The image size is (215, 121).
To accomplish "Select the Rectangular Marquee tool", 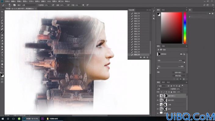I will pos(2,15).
